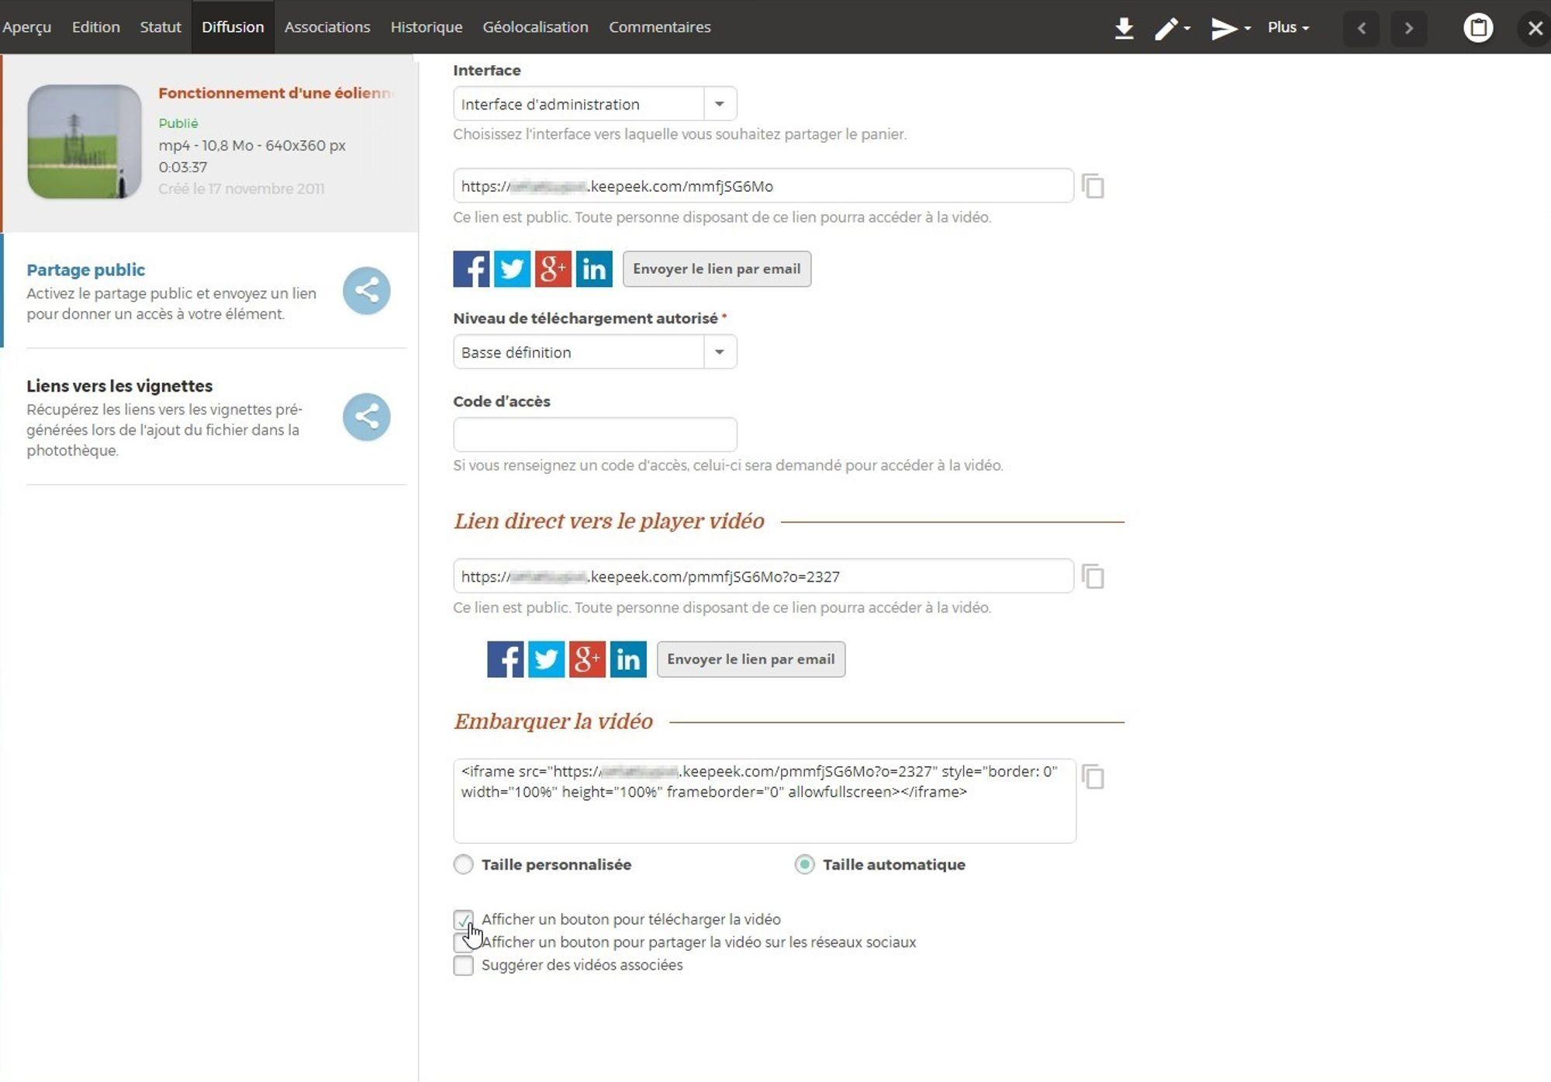Open the Plus menu

pos(1287,28)
